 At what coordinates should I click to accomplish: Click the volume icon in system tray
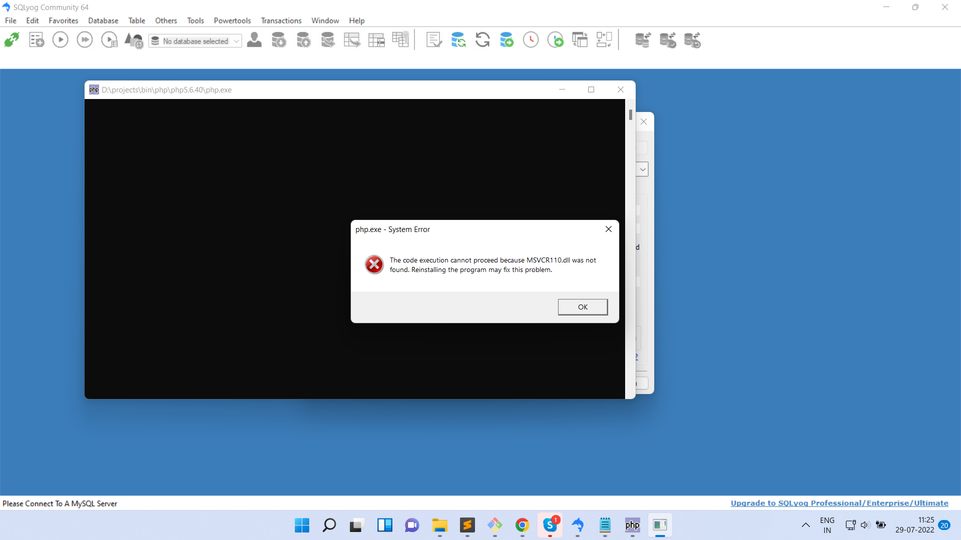865,525
